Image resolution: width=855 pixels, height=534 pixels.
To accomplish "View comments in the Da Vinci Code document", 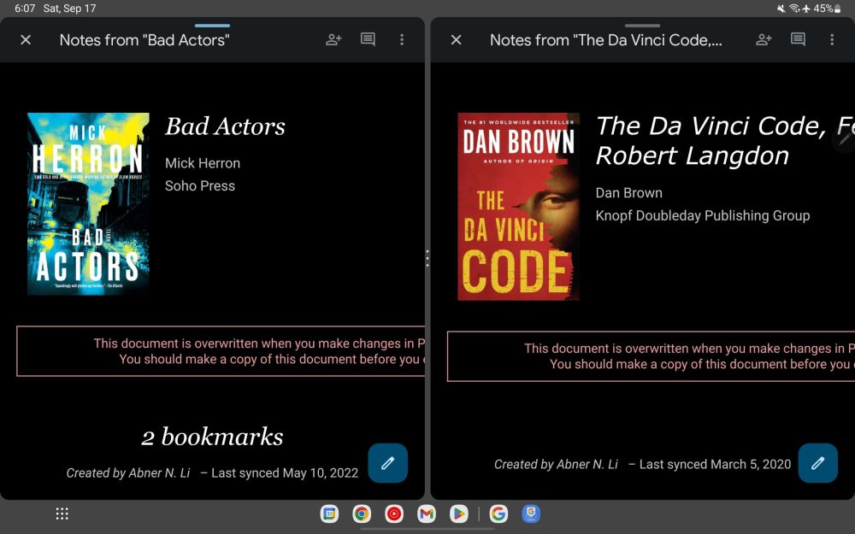I will pyautogui.click(x=798, y=40).
